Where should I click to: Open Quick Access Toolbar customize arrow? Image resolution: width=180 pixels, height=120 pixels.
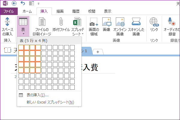pos(39,4)
